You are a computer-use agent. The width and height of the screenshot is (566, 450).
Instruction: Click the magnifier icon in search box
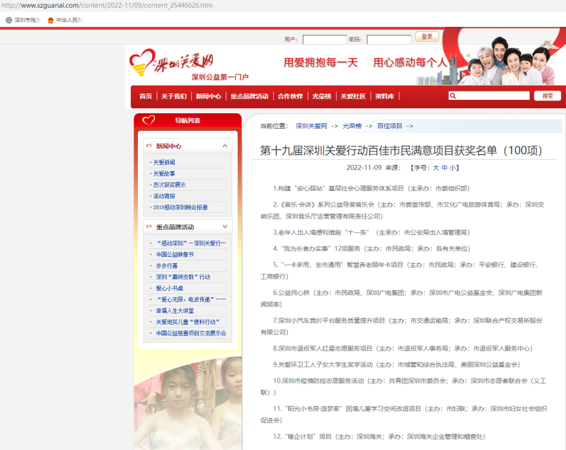click(x=453, y=96)
